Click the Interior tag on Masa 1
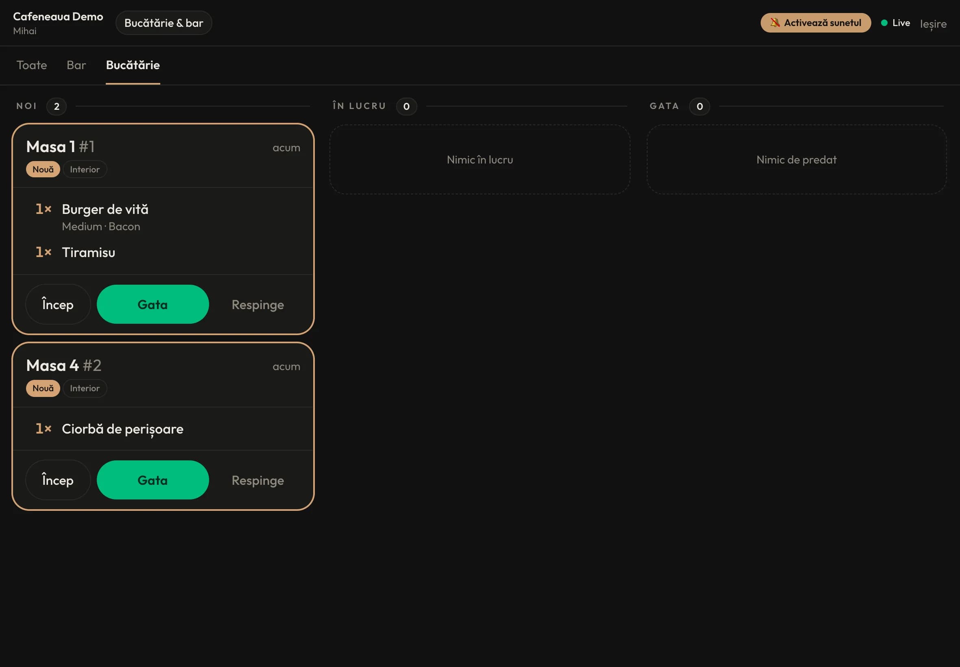The height and width of the screenshot is (667, 960). pyautogui.click(x=85, y=169)
